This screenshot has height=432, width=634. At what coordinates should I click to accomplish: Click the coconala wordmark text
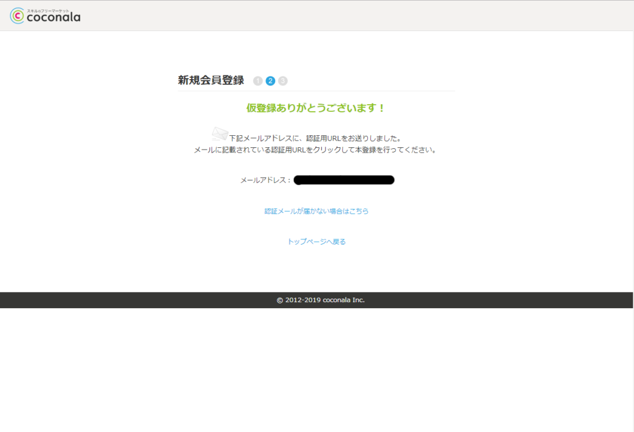(54, 18)
